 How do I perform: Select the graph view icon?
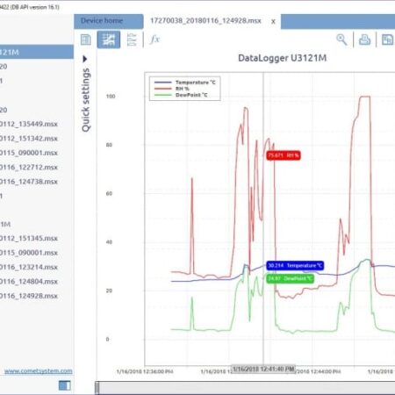point(109,39)
